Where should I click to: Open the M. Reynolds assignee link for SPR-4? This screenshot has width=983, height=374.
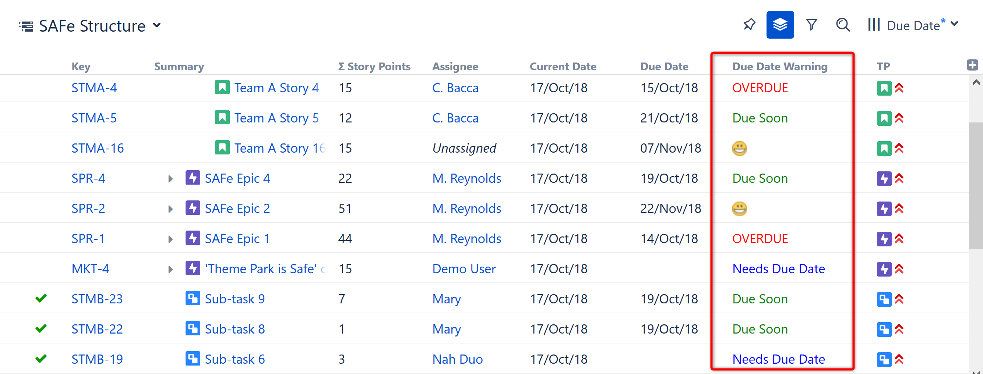[466, 178]
